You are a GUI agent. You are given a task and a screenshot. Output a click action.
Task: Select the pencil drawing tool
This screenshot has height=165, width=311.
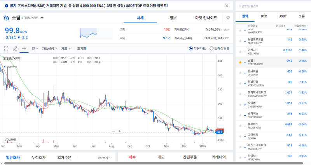coord(15,49)
